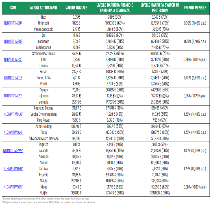Open the NLBNPIT1M9V4 ISIN link
The image size is (211, 204).
coord(13,132)
